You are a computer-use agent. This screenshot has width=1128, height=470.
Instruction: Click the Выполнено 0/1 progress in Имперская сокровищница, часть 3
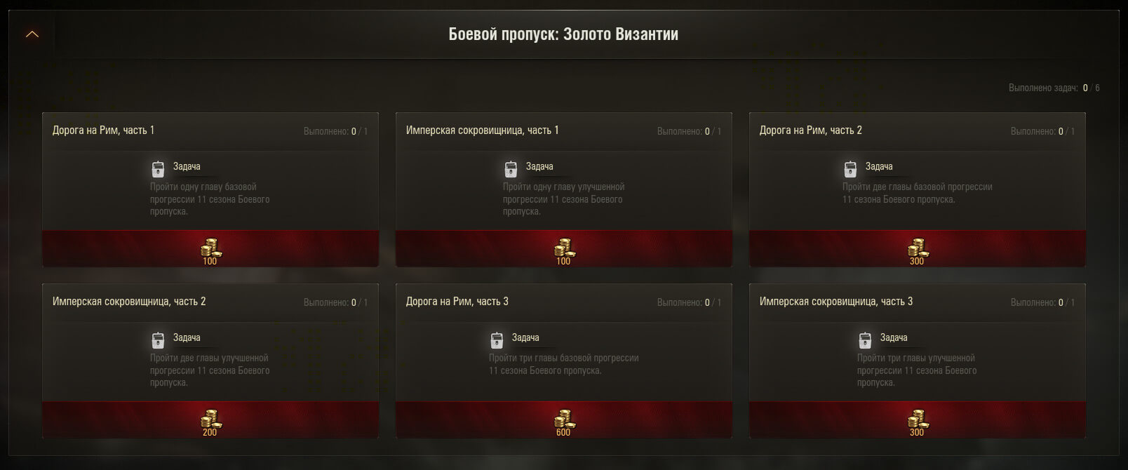tap(1042, 302)
